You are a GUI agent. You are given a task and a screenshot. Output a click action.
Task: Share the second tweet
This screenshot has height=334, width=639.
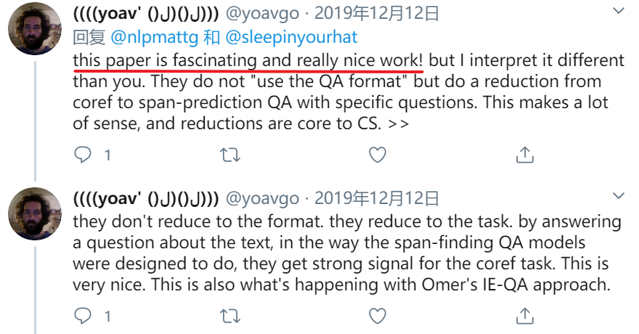(x=524, y=316)
